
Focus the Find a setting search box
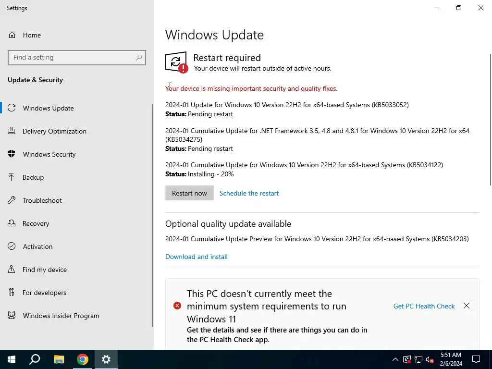coord(77,58)
